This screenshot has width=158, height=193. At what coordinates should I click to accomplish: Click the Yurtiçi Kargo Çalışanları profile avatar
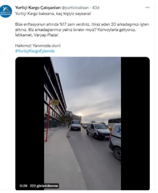click(x=6, y=11)
